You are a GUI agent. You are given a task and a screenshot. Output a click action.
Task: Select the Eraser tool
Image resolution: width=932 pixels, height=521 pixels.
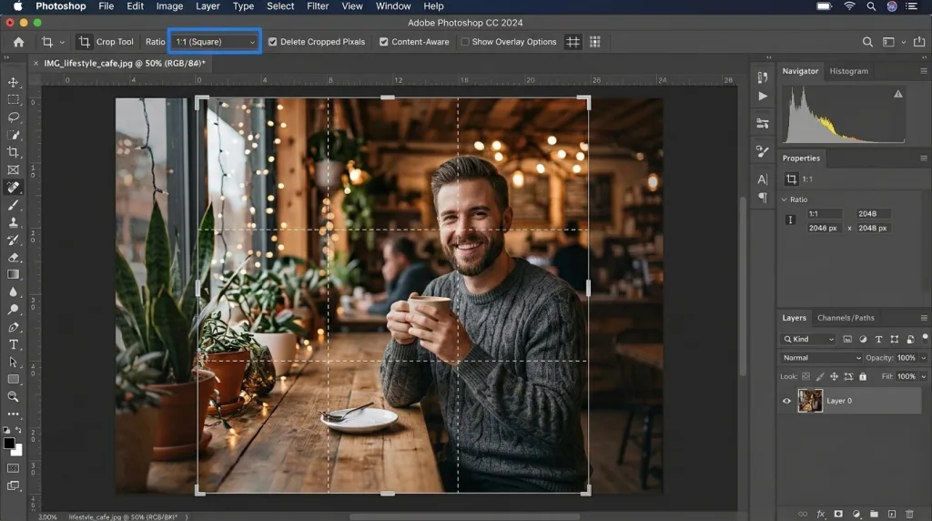point(13,257)
